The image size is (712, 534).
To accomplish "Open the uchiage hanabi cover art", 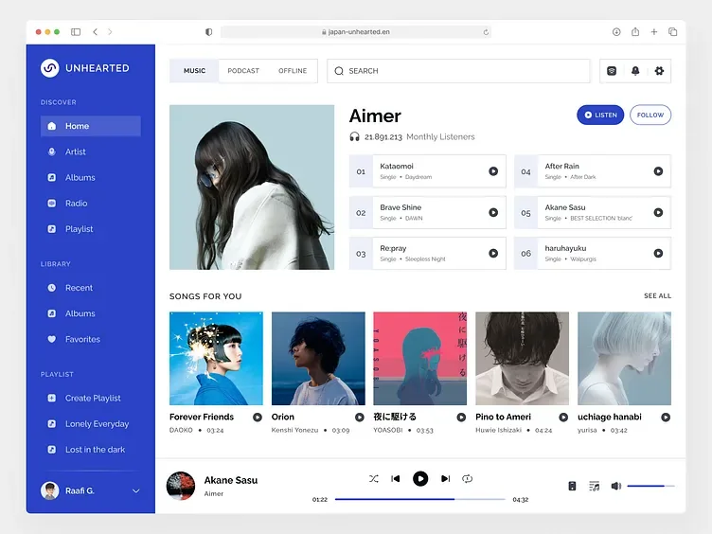I will coord(624,358).
